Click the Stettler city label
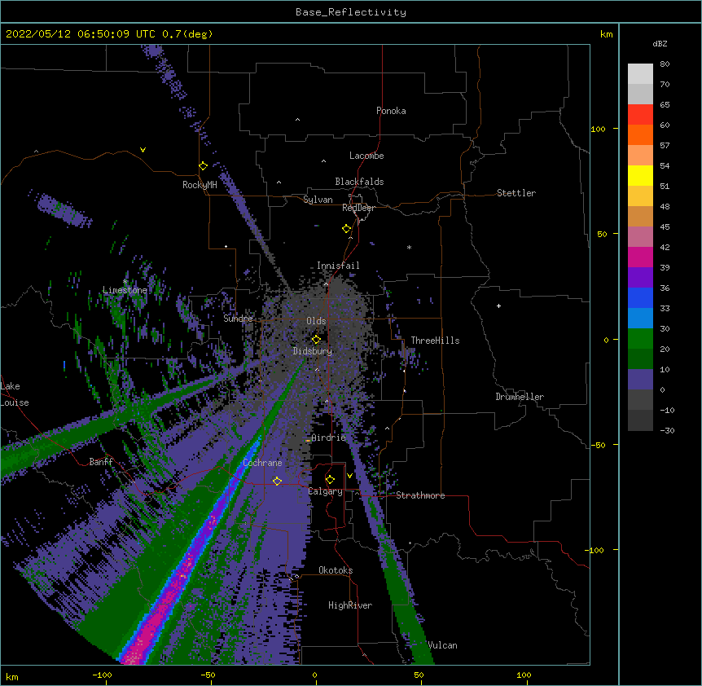 516,193
